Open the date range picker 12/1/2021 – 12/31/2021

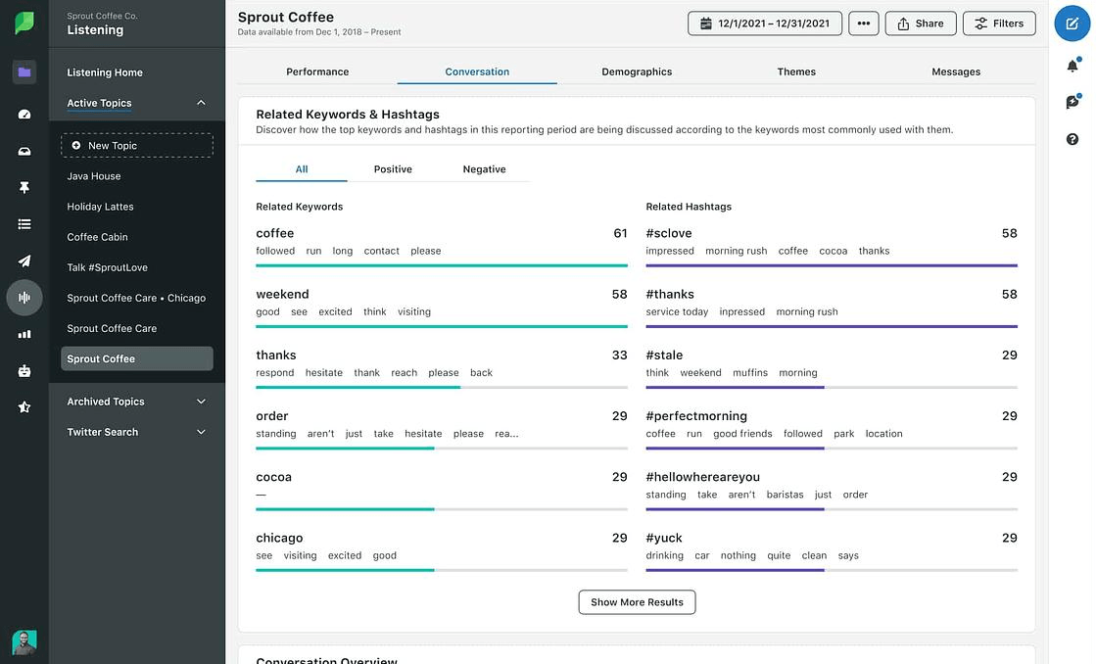(x=765, y=24)
